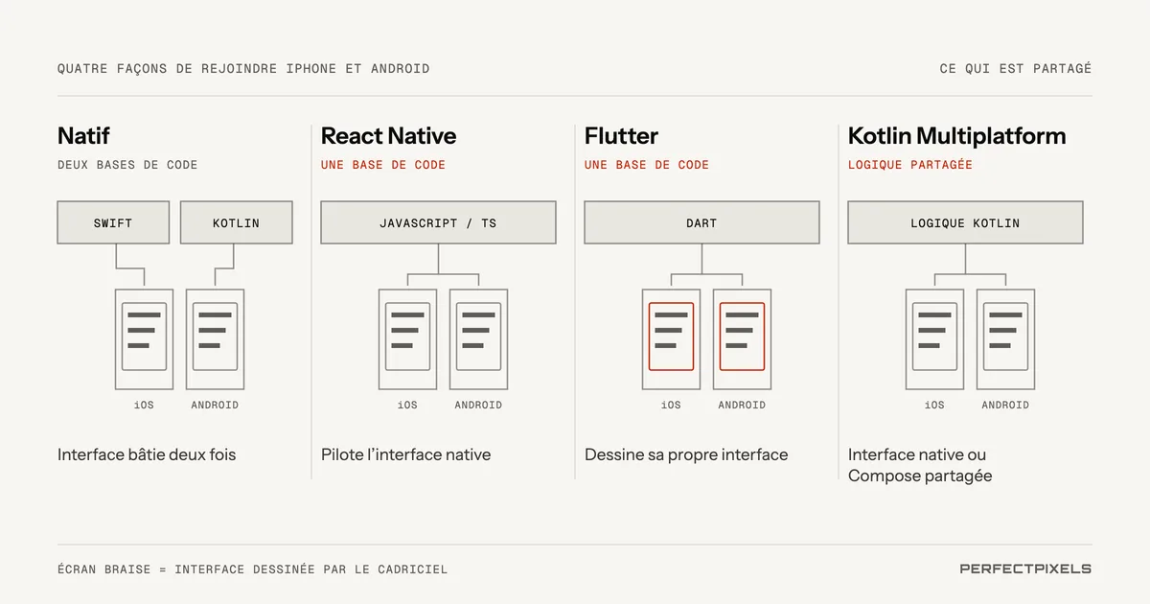Click the ANDROID label under Natif
The height and width of the screenshot is (604, 1150).
pyautogui.click(x=215, y=405)
